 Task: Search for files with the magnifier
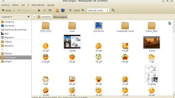[113, 10]
